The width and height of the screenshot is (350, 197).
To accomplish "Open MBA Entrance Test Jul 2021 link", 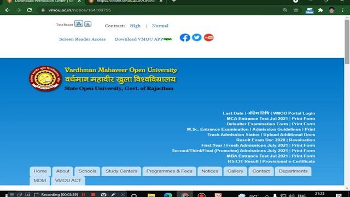I will point(257,156).
